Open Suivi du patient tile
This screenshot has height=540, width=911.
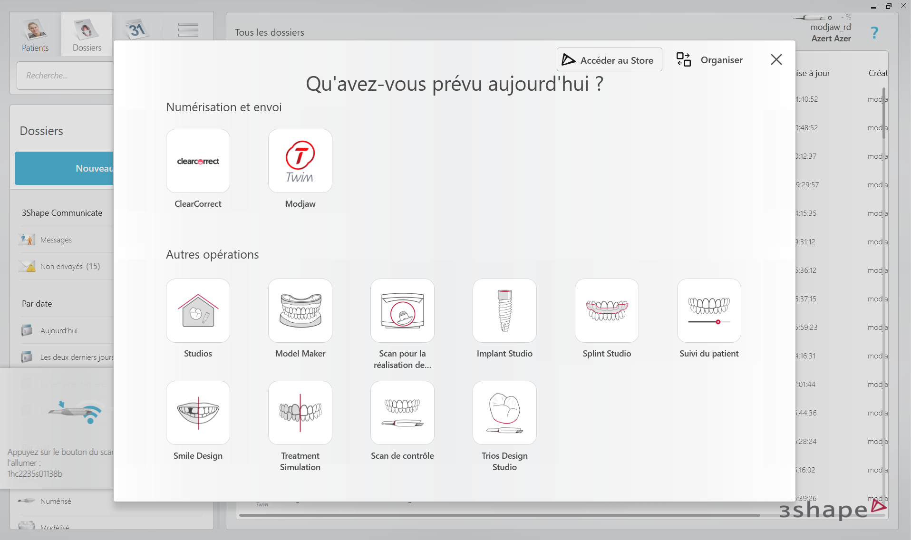[709, 311]
